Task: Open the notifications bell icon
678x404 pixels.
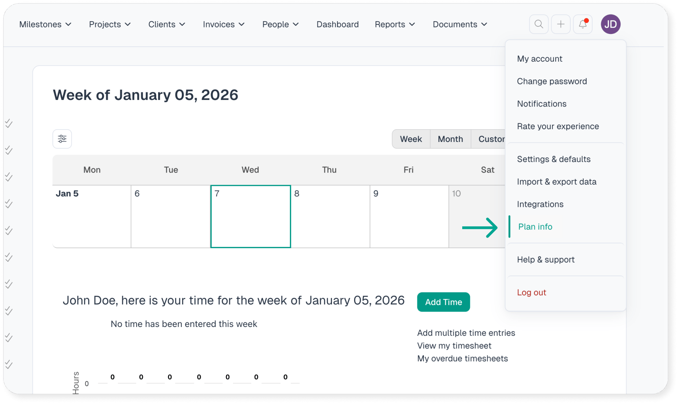Action: [583, 24]
